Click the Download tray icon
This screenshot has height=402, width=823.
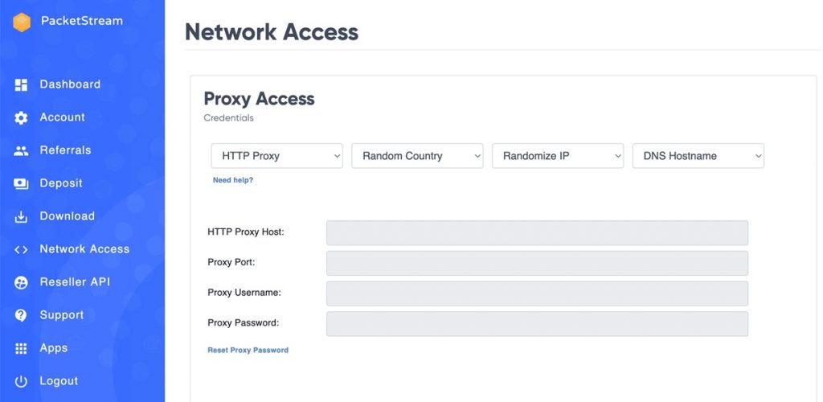21,217
